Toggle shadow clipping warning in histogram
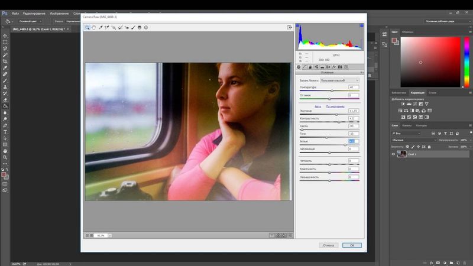 click(x=297, y=25)
